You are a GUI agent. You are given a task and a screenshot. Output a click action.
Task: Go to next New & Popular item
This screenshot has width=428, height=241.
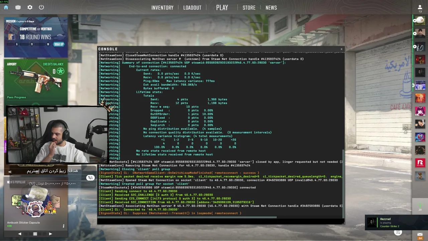pos(50,234)
